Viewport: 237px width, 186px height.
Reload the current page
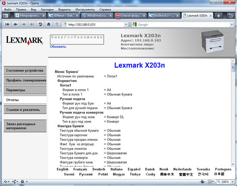40,24
